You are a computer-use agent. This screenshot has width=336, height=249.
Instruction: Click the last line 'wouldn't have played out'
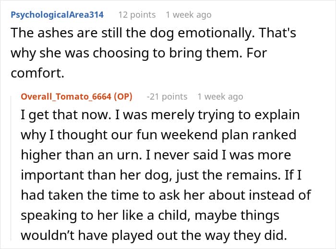coord(154,235)
